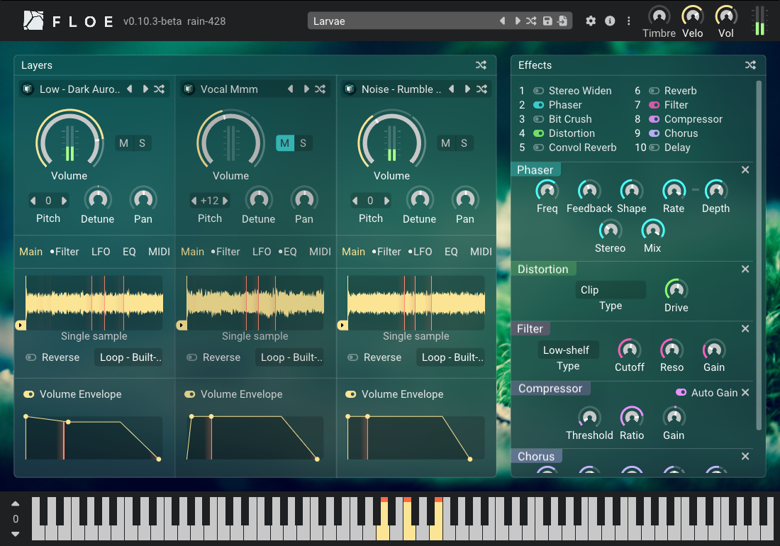Viewport: 780px width, 546px height.
Task: Open the three-dot more menu
Action: (629, 21)
